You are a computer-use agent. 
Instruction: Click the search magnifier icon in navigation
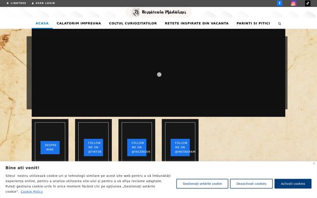(x=280, y=24)
